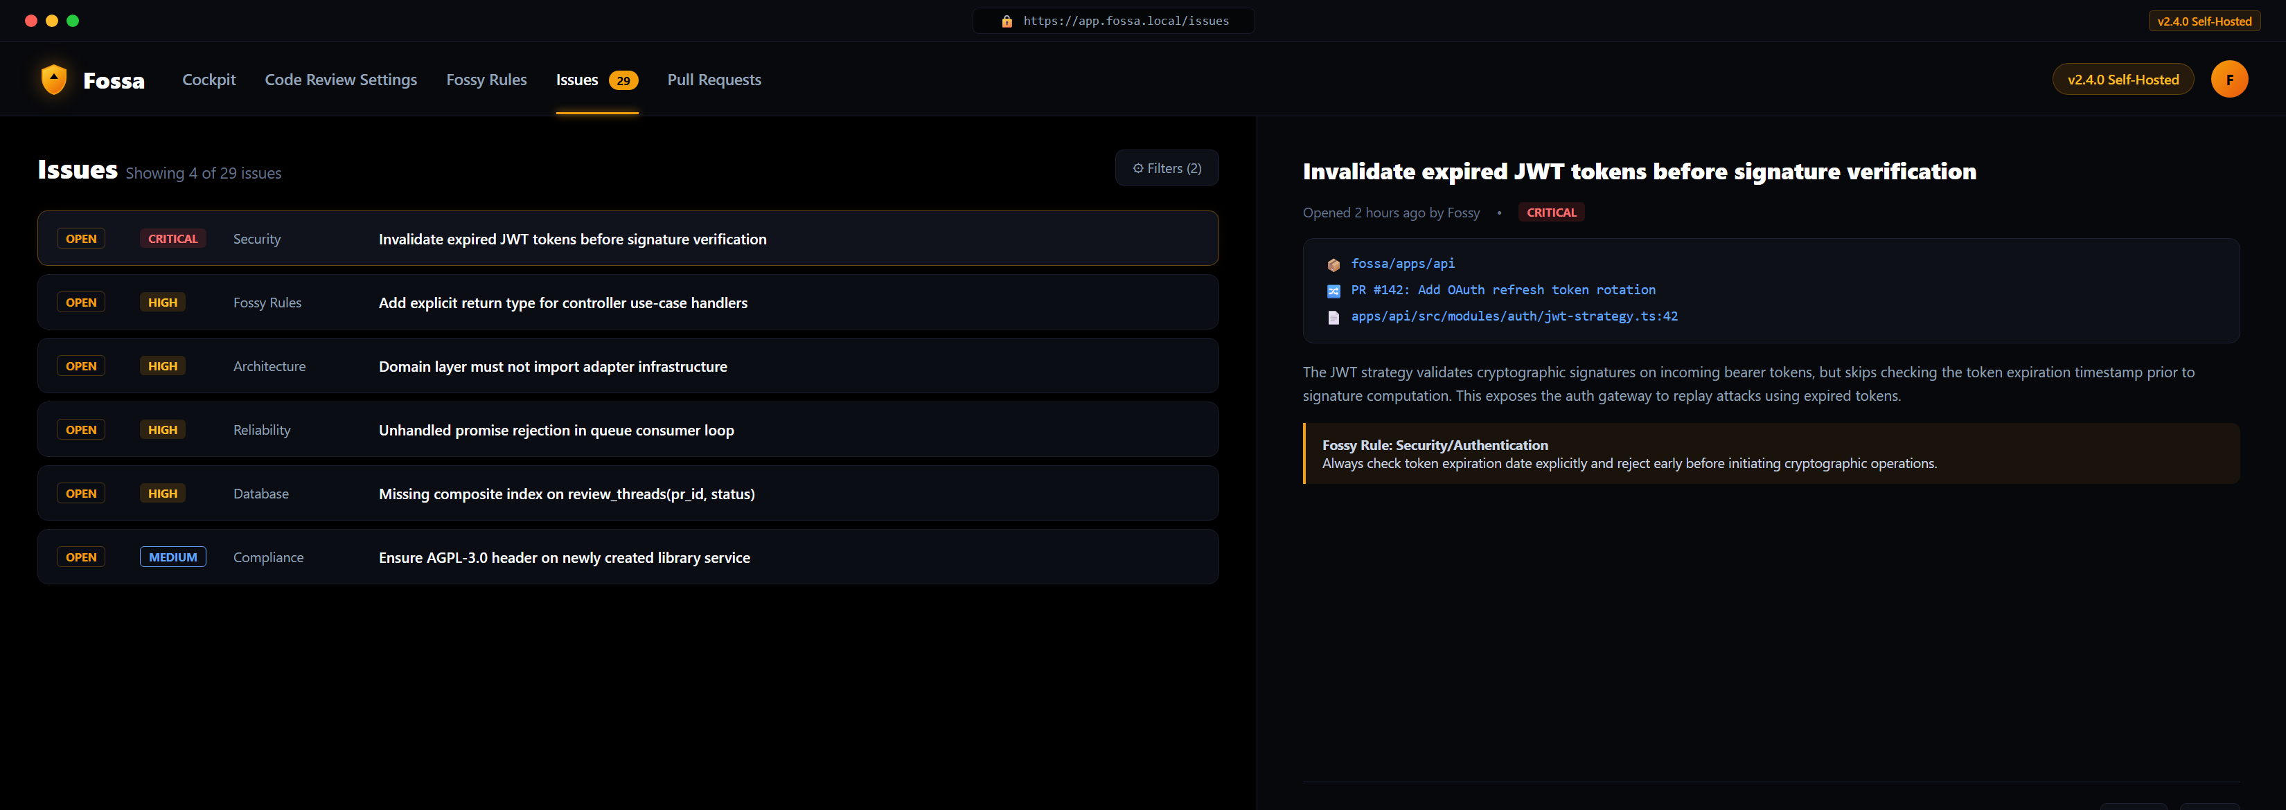Click Fossy Rule: Security/Authentication heading
The height and width of the screenshot is (810, 2286).
[x=1434, y=445]
